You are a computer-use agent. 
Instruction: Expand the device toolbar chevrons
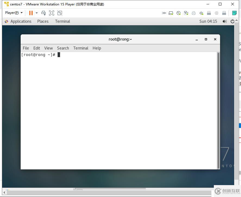[164, 13]
